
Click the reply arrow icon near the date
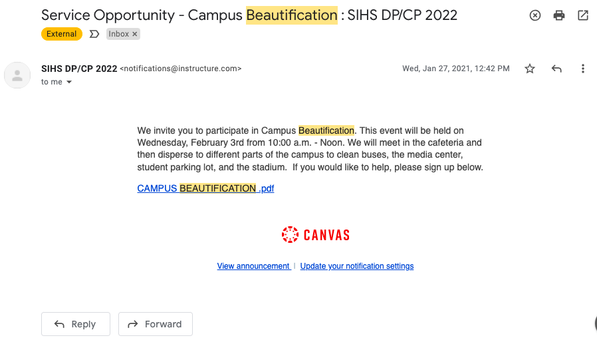tap(556, 69)
